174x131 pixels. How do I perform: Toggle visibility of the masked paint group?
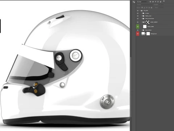(x=138, y=22)
